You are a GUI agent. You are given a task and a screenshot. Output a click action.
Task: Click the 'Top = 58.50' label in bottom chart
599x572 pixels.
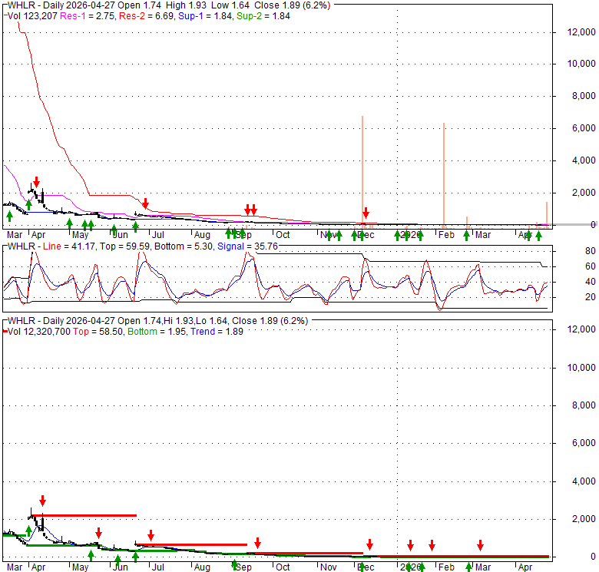tap(98, 332)
